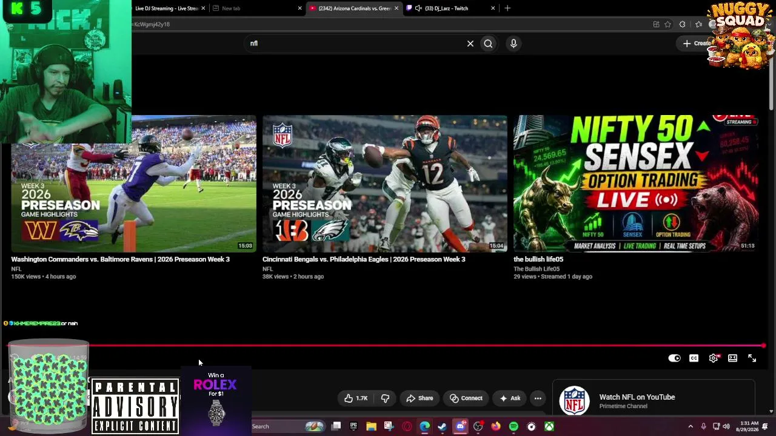Open a new browser tab with plus button
Image resolution: width=776 pixels, height=436 pixels.
(x=507, y=8)
